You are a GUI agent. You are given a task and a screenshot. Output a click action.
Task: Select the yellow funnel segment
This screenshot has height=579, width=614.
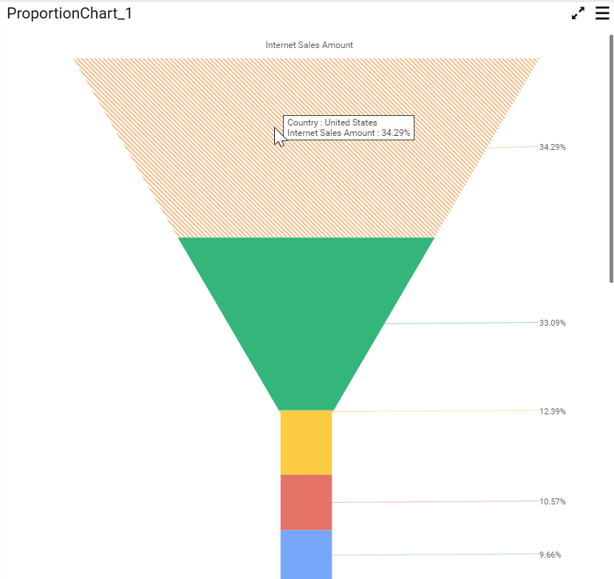[306, 442]
